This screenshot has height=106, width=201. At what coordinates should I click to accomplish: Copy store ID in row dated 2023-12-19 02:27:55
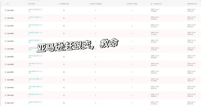pyautogui.click(x=41, y=87)
